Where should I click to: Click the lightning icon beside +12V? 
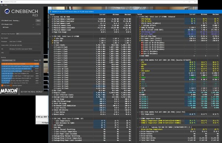click(140, 73)
